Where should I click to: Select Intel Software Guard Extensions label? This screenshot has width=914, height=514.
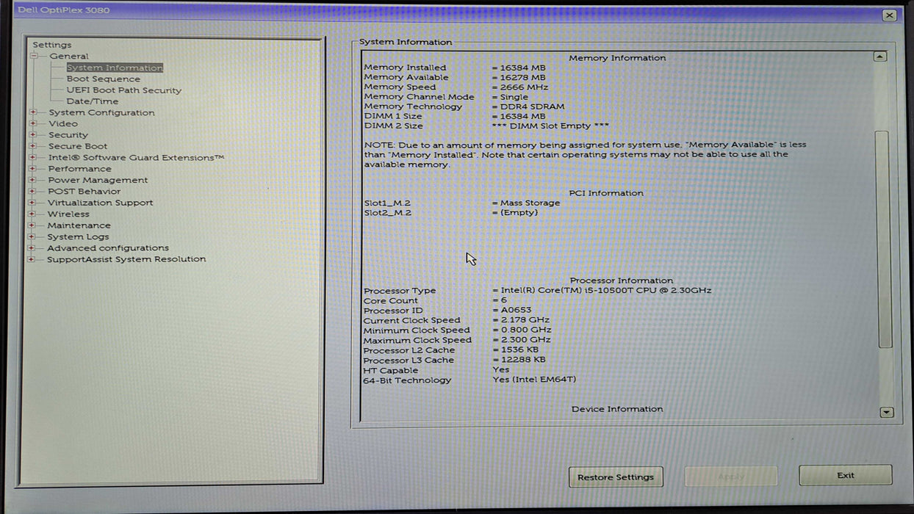[136, 158]
